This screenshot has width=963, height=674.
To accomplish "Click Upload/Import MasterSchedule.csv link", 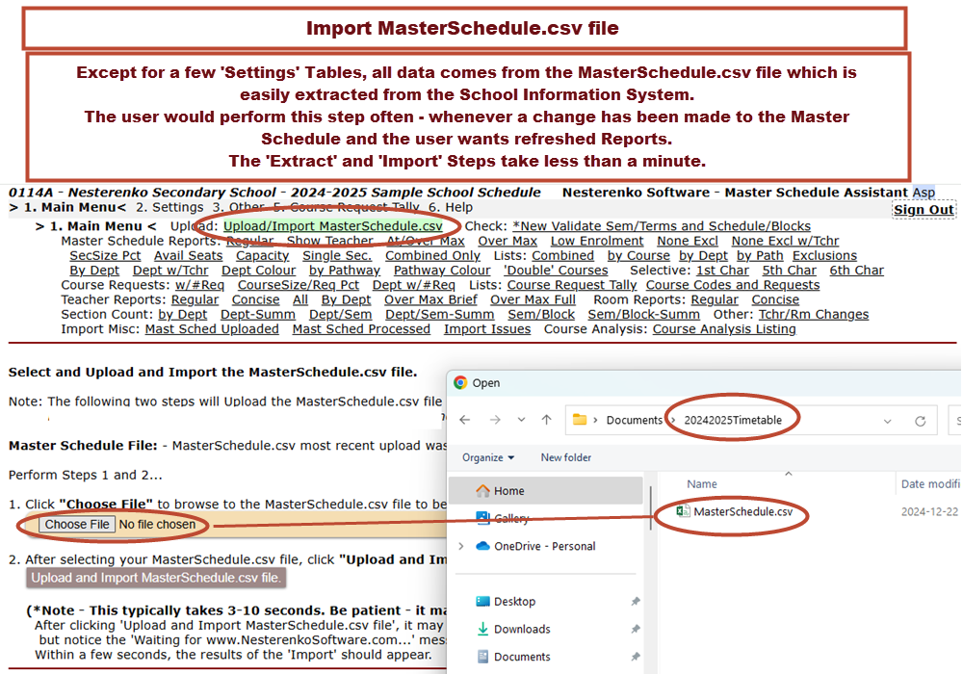I will coord(333,226).
